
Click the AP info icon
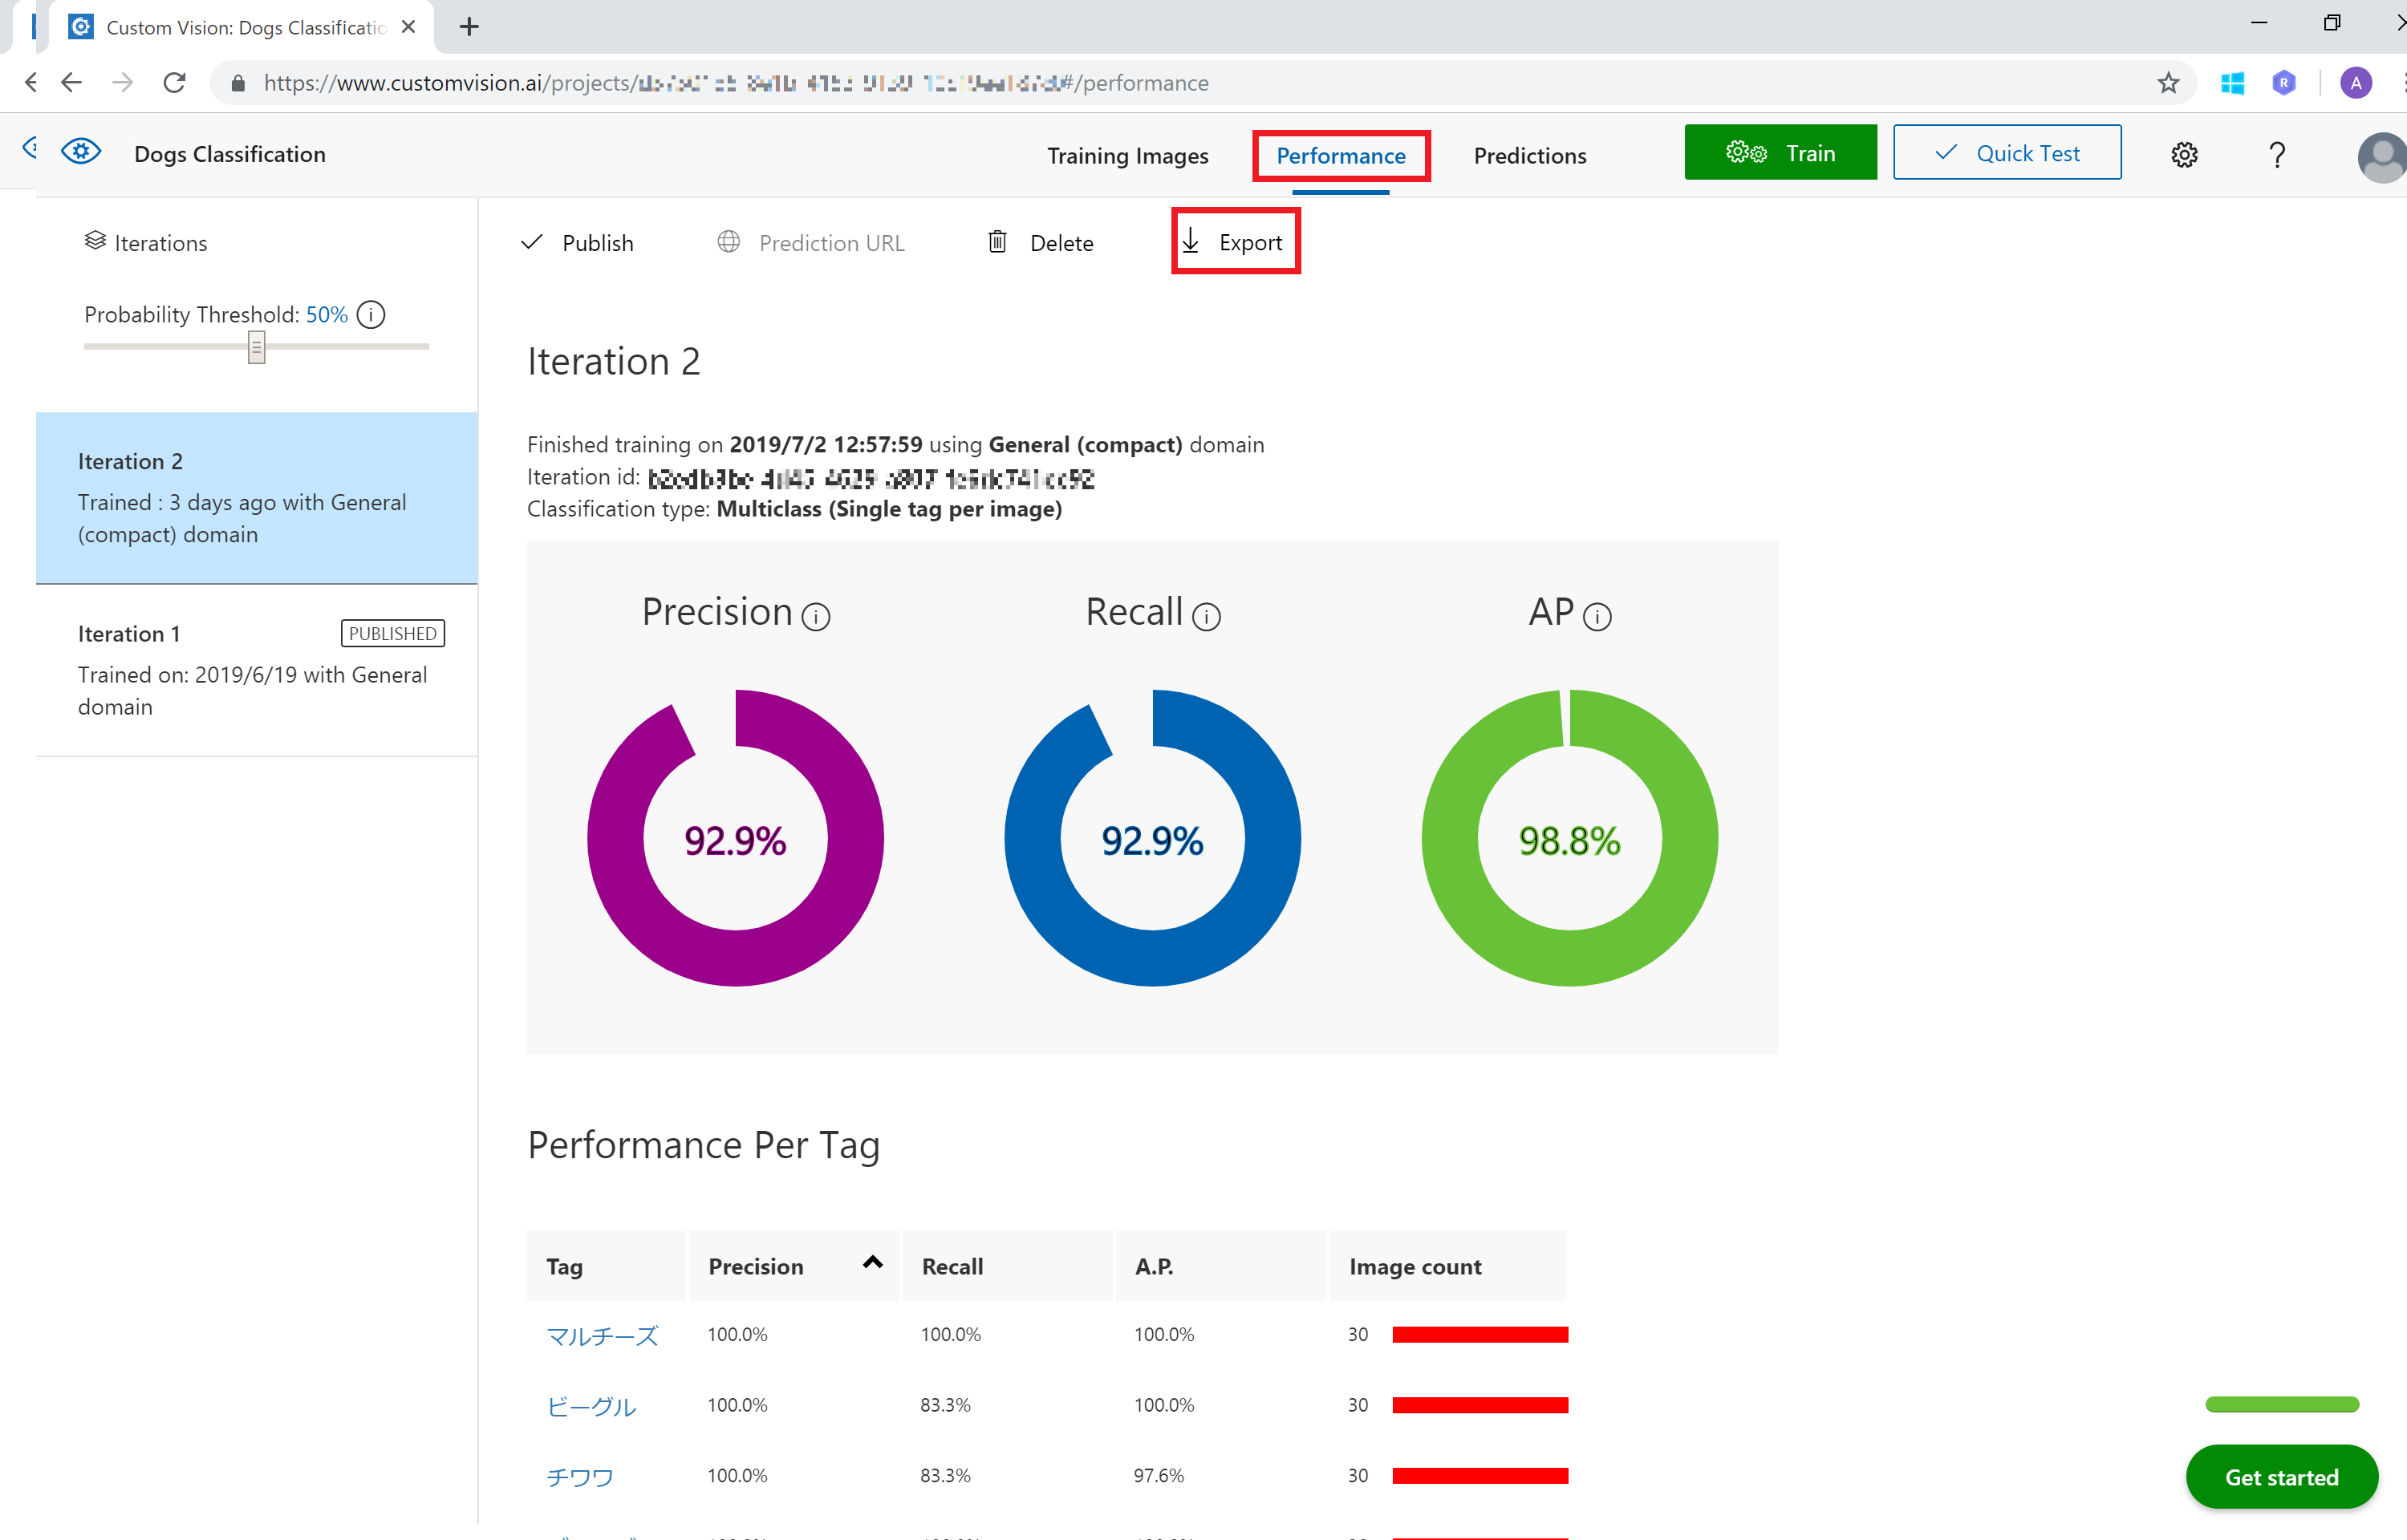1597,617
